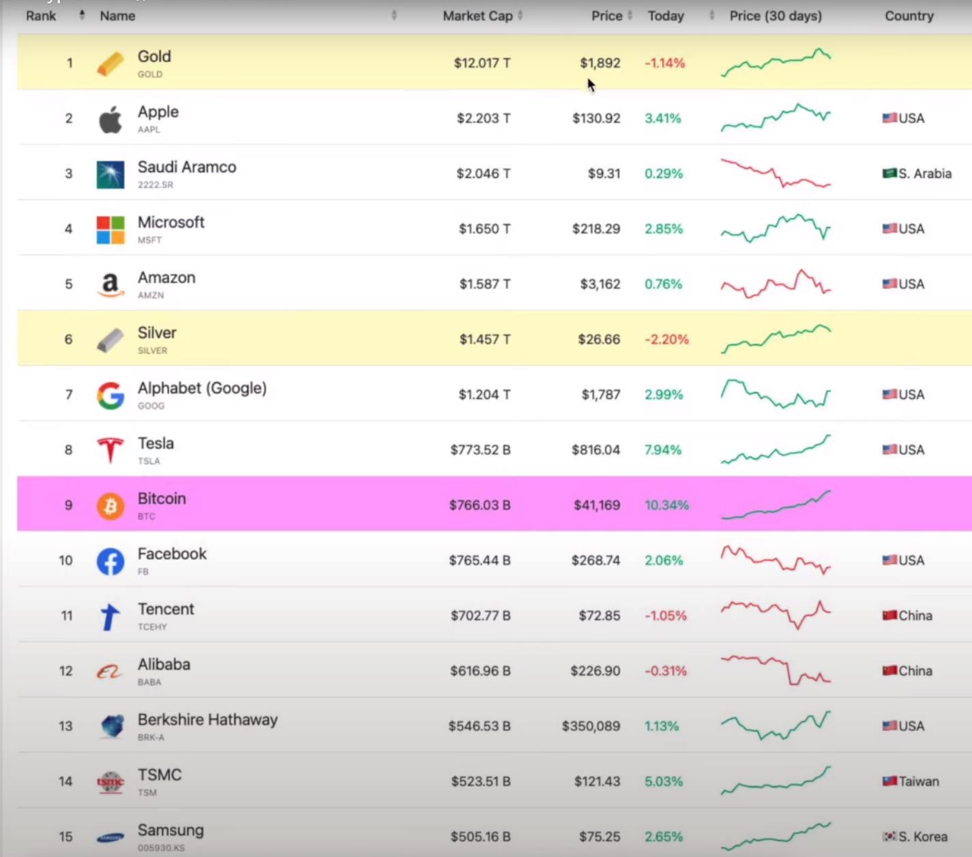Click the USA flag in Facebook row
This screenshot has width=972, height=857.
(889, 560)
